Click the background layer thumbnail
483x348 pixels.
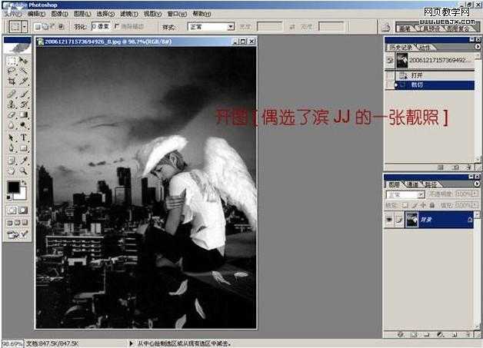click(411, 220)
